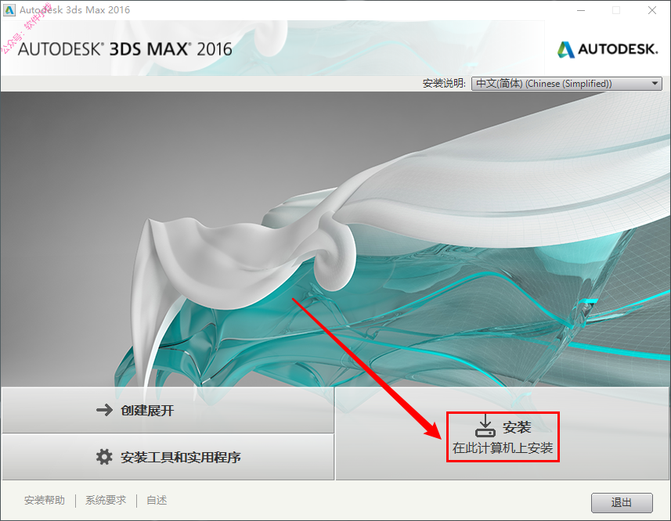
Task: Click the 安装 label
Action: [x=517, y=427]
